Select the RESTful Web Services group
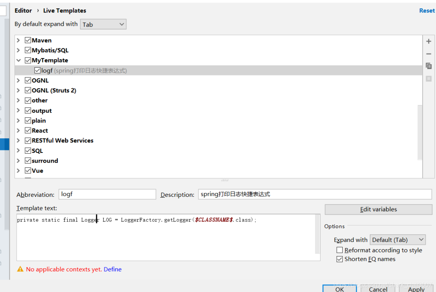 [63, 141]
